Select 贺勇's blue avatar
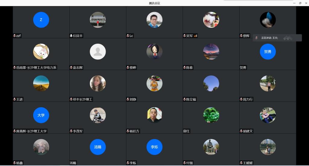309x166 pixels. 268,52
